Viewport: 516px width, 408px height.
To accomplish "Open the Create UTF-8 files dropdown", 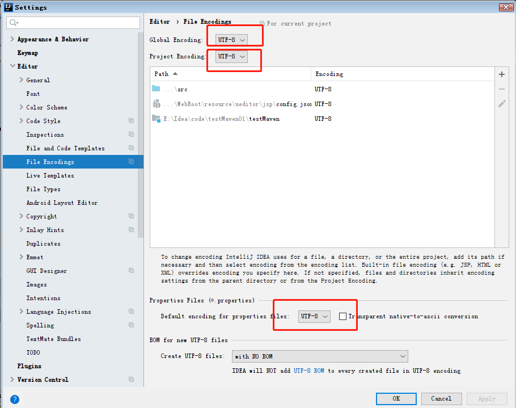I will tap(320, 356).
